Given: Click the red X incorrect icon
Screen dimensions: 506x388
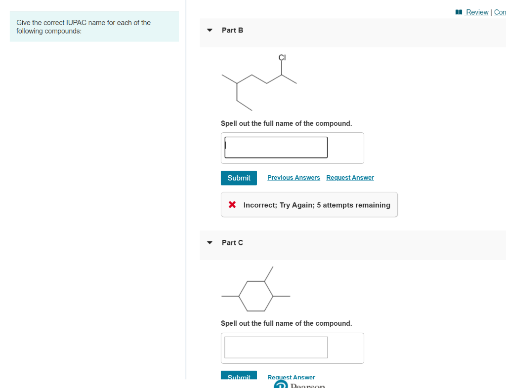Looking at the screenshot, I should [x=232, y=205].
